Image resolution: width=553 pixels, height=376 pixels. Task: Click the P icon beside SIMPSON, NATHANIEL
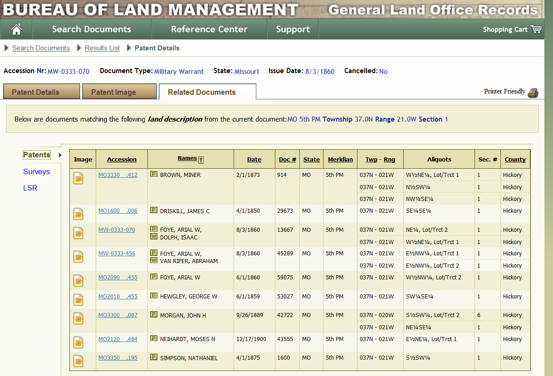click(154, 357)
